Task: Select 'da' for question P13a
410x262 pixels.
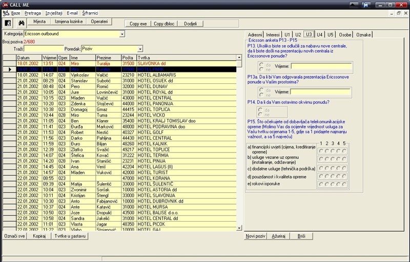Action: 261,90
